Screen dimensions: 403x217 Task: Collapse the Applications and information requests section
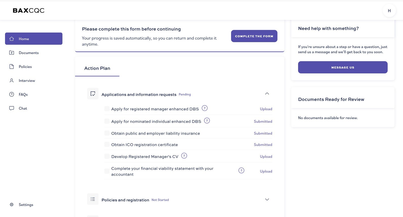[x=267, y=94]
